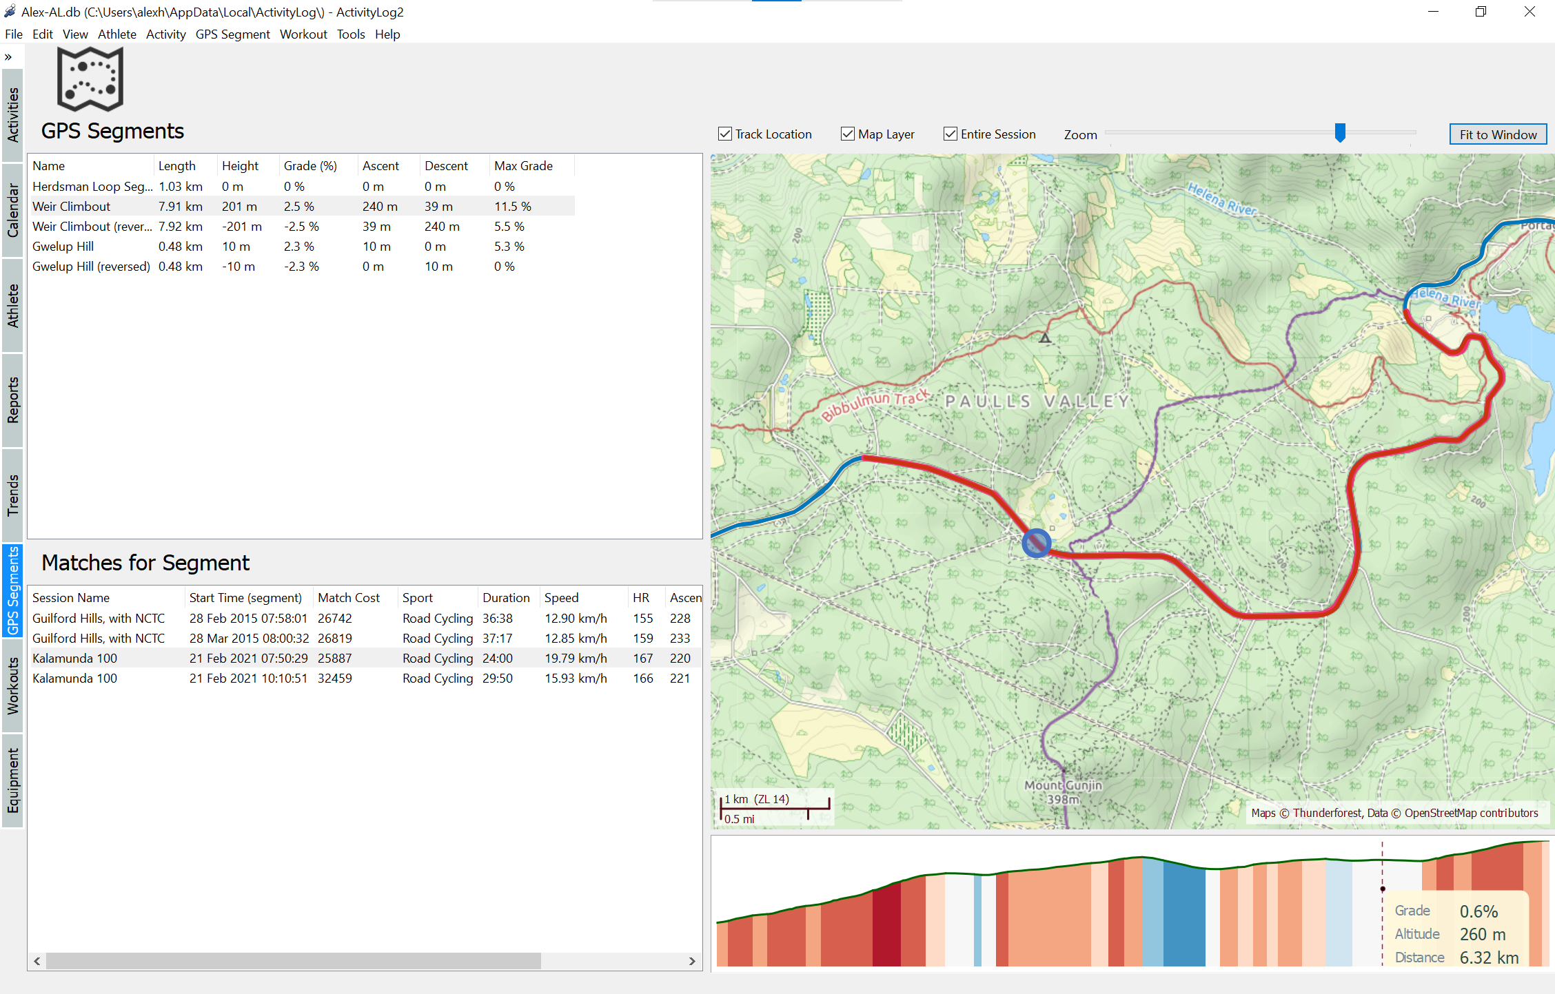Click the Fit to Window button
Viewport: 1555px width, 994px height.
click(1498, 134)
